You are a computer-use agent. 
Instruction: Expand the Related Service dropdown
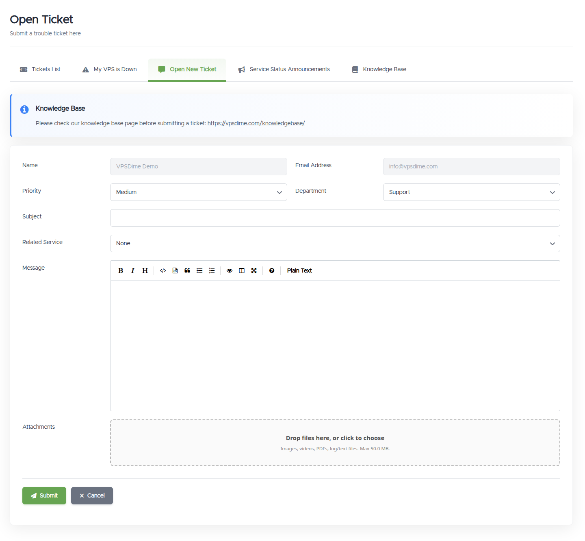tap(335, 243)
